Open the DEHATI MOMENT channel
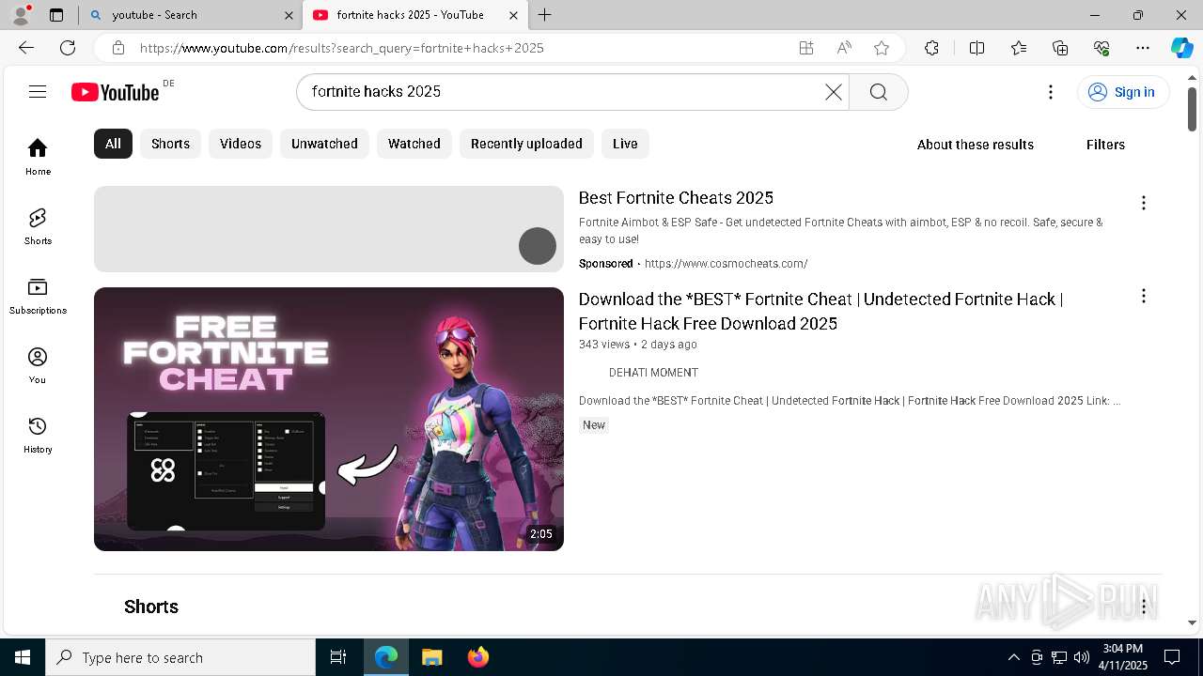Image resolution: width=1203 pixels, height=676 pixels. click(x=653, y=373)
